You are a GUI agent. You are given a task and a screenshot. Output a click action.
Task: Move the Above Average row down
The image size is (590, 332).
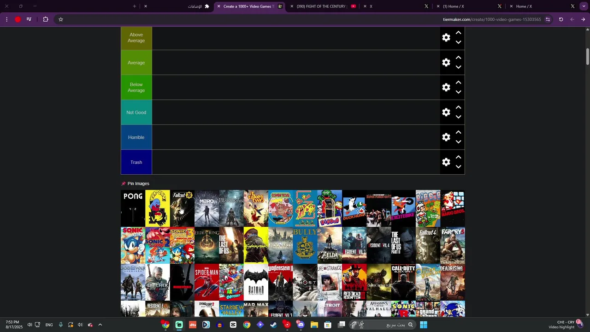[458, 42]
